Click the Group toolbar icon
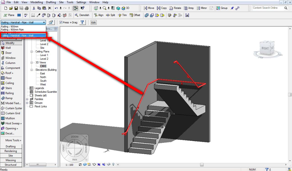 222,8
